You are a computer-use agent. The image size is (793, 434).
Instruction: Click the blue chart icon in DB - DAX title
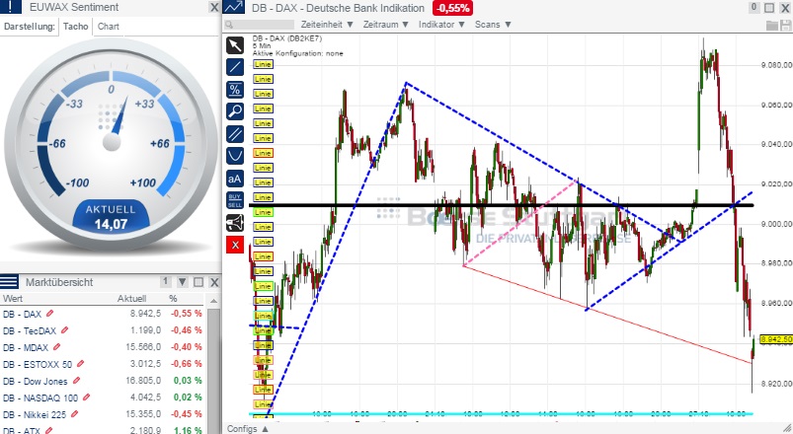click(x=234, y=7)
